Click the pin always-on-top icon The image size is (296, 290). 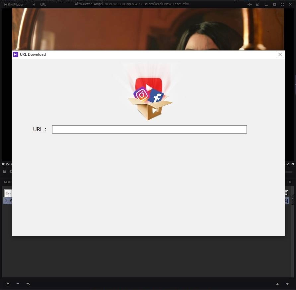coord(250,5)
